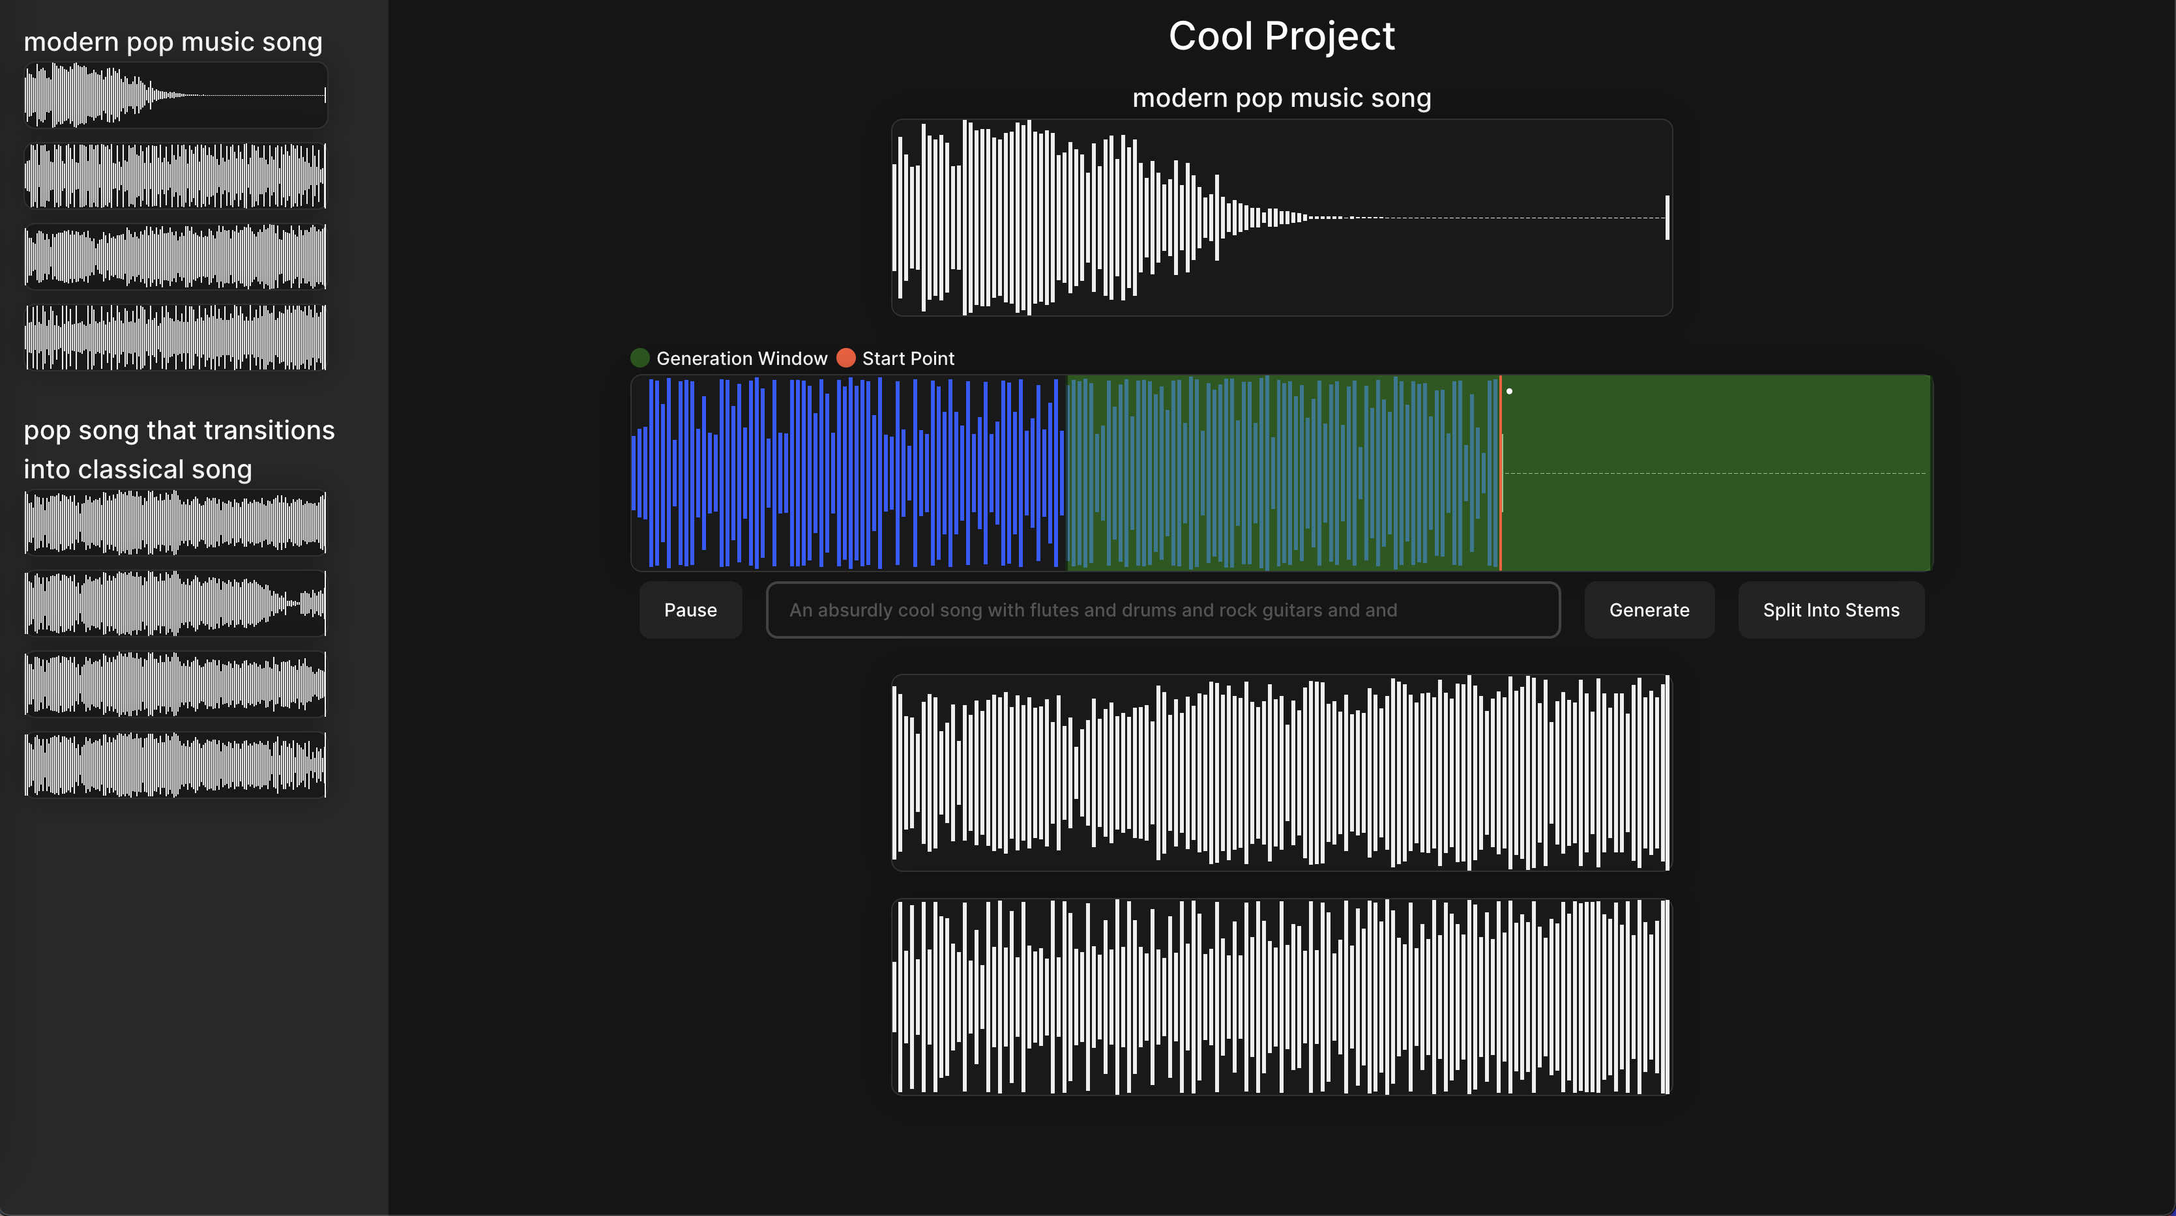Select fourth waveform under pop-to-classical song heading
Image resolution: width=2176 pixels, height=1216 pixels.
point(175,765)
